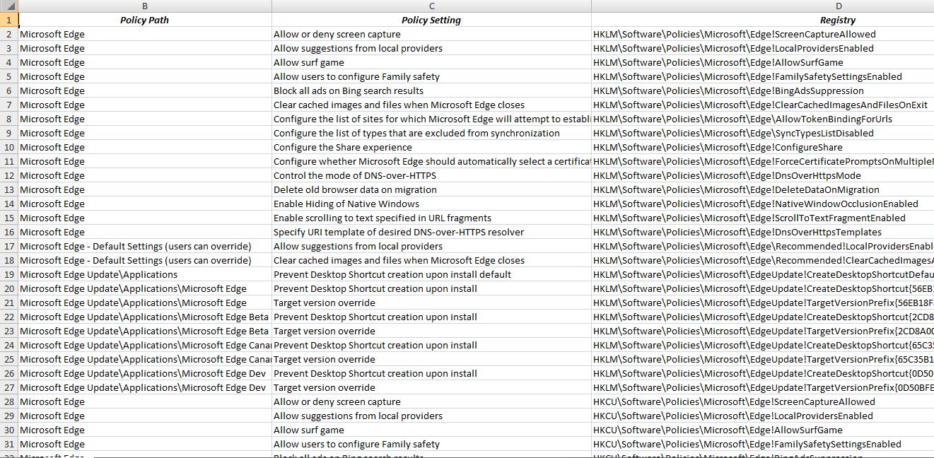The image size is (934, 458).
Task: Select the HKLM "BingAdsSuppression" registry cell
Action: (x=763, y=90)
